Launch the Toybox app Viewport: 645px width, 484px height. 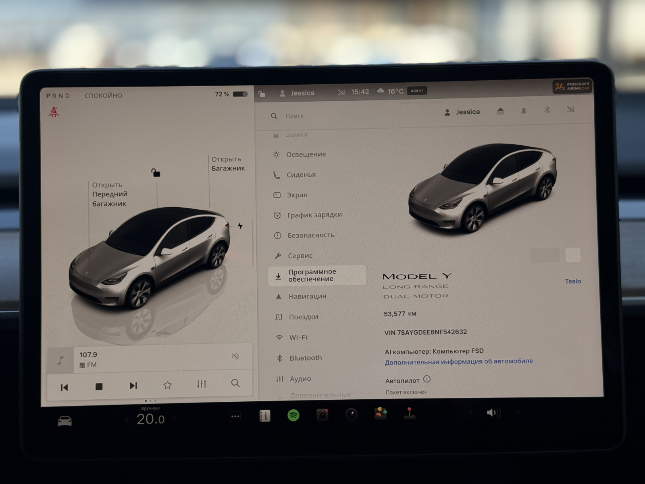point(381,413)
